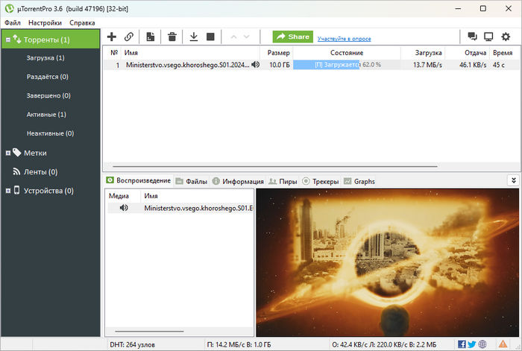
Task: Move torrent down in queue arrow
Action: click(x=246, y=37)
